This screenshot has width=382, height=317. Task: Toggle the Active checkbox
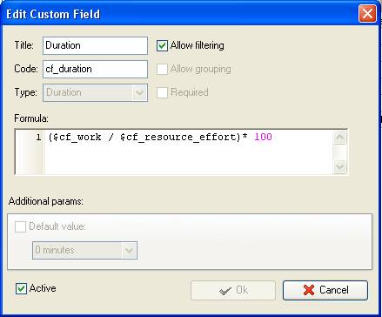point(21,288)
